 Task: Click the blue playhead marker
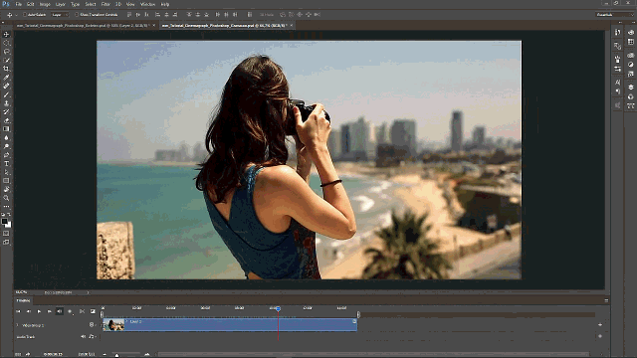[278, 309]
